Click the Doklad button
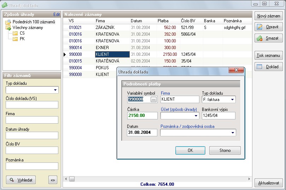Screen dimensions: 286x190 coord(268,67)
